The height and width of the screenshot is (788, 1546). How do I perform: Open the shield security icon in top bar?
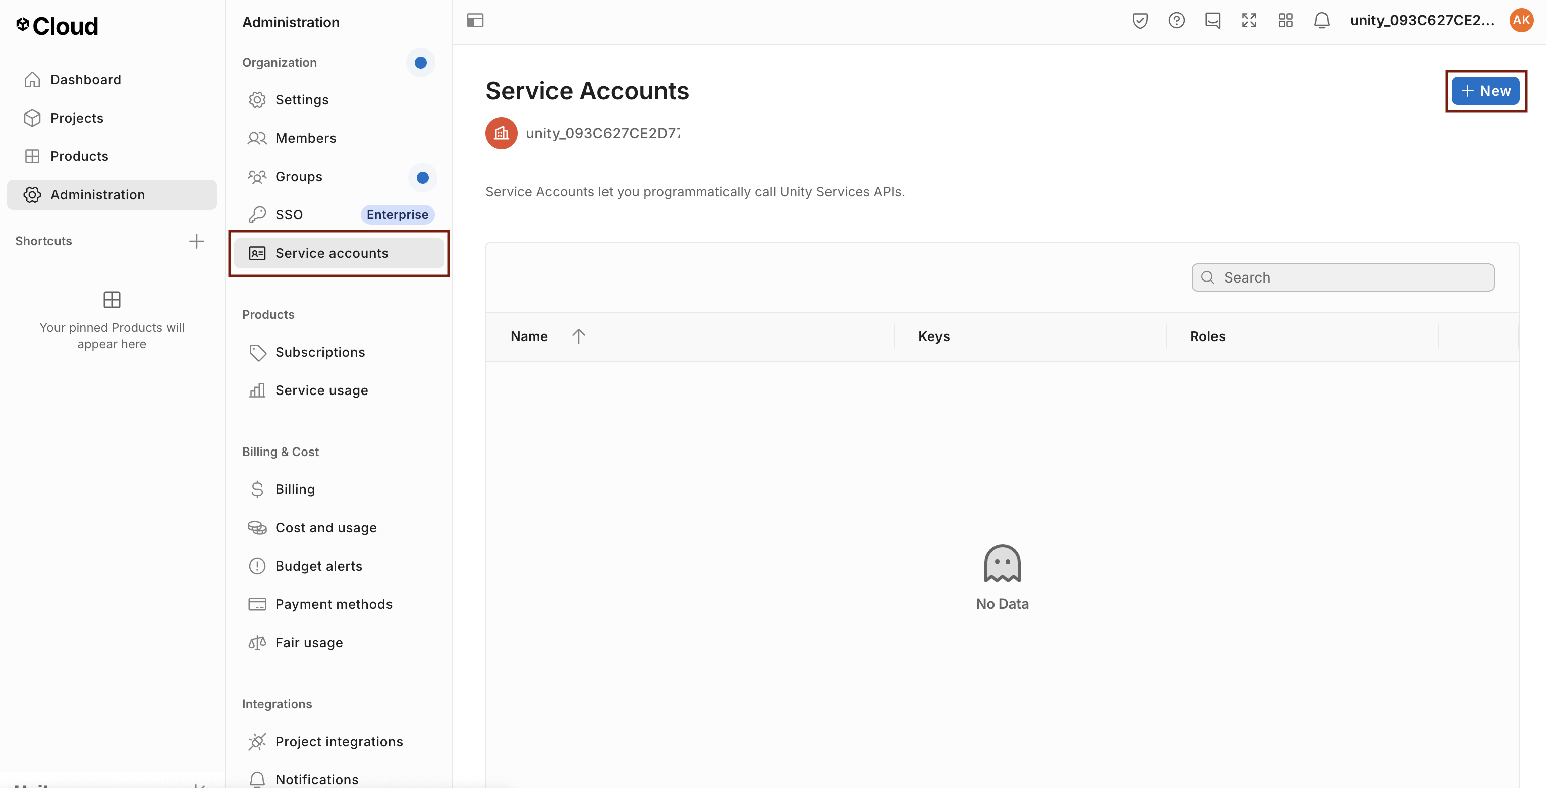pyautogui.click(x=1140, y=20)
